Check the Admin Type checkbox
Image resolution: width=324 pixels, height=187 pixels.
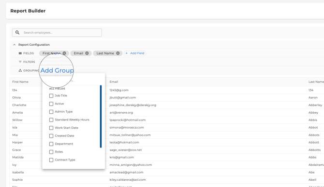(51, 112)
